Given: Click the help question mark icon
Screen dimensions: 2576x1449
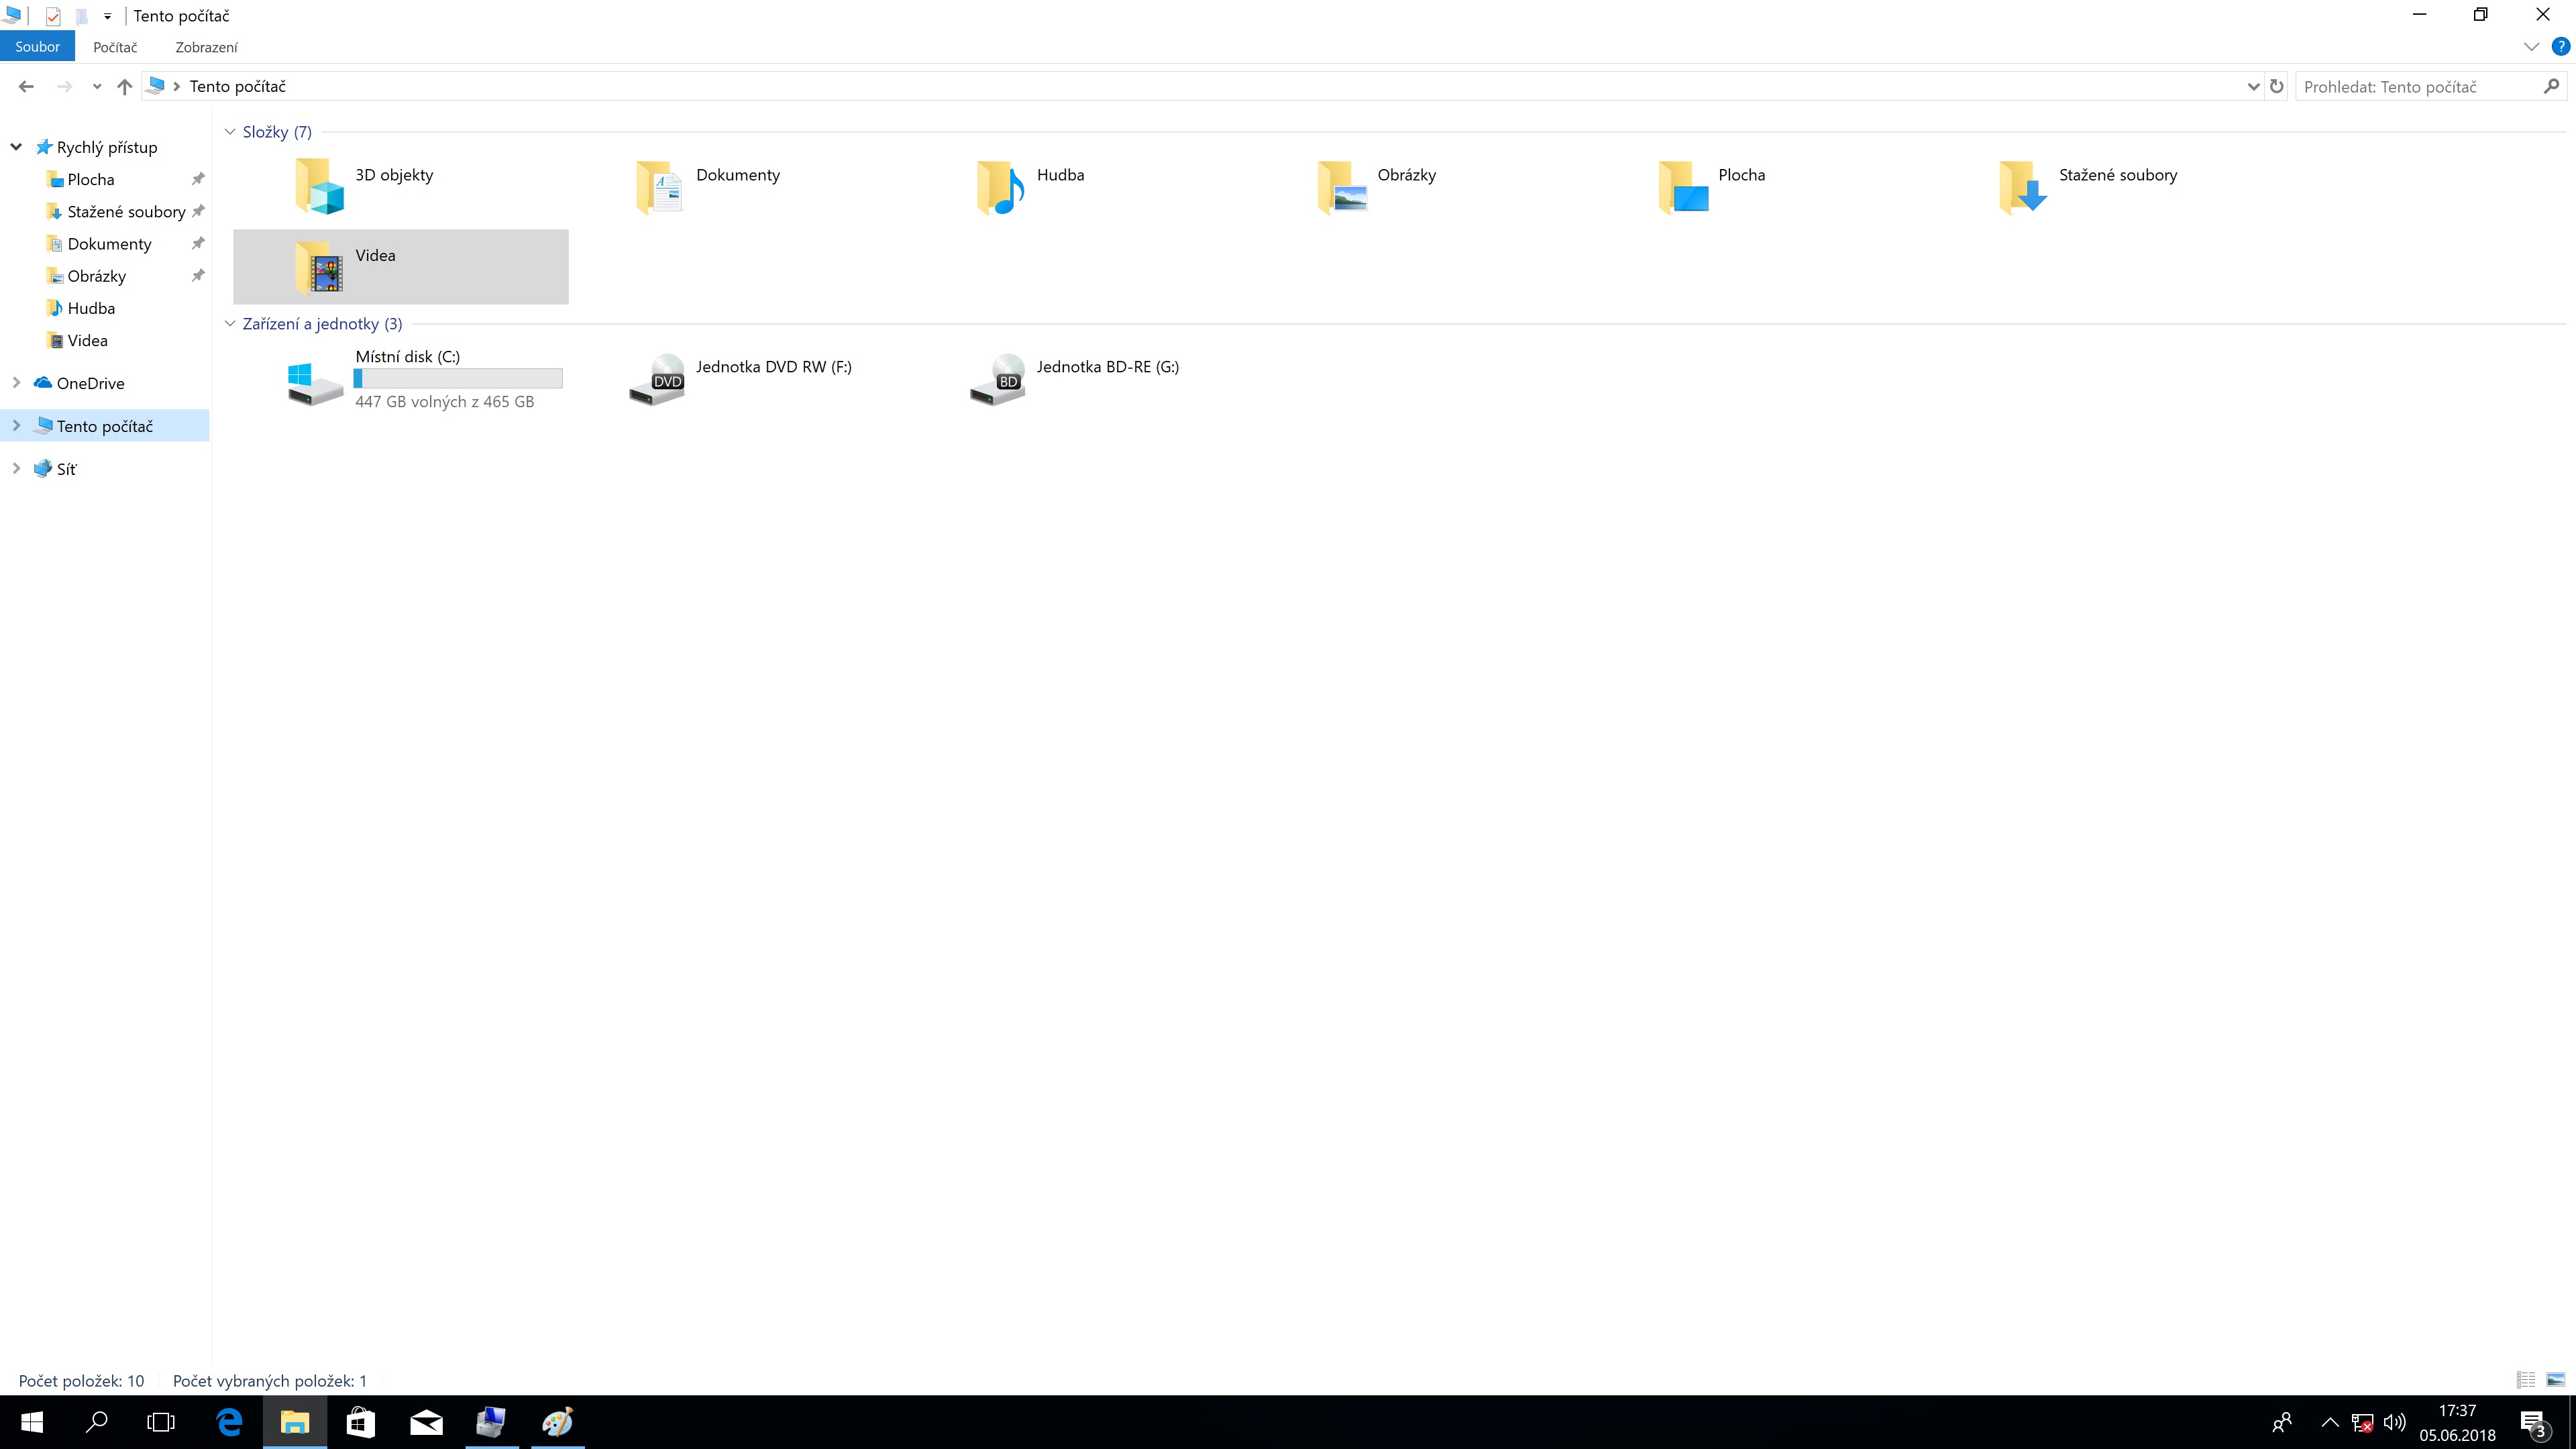Looking at the screenshot, I should click(x=2560, y=47).
